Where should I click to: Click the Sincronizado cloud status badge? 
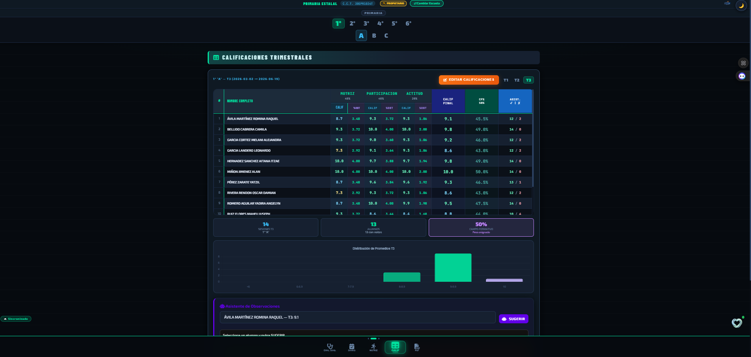[16, 319]
